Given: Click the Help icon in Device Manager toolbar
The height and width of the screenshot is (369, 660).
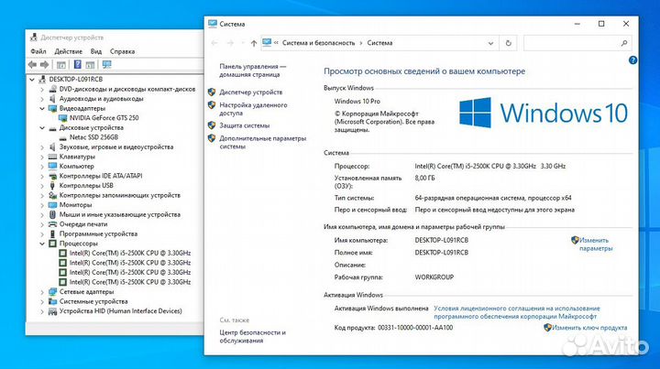Looking at the screenshot, I should (x=77, y=64).
